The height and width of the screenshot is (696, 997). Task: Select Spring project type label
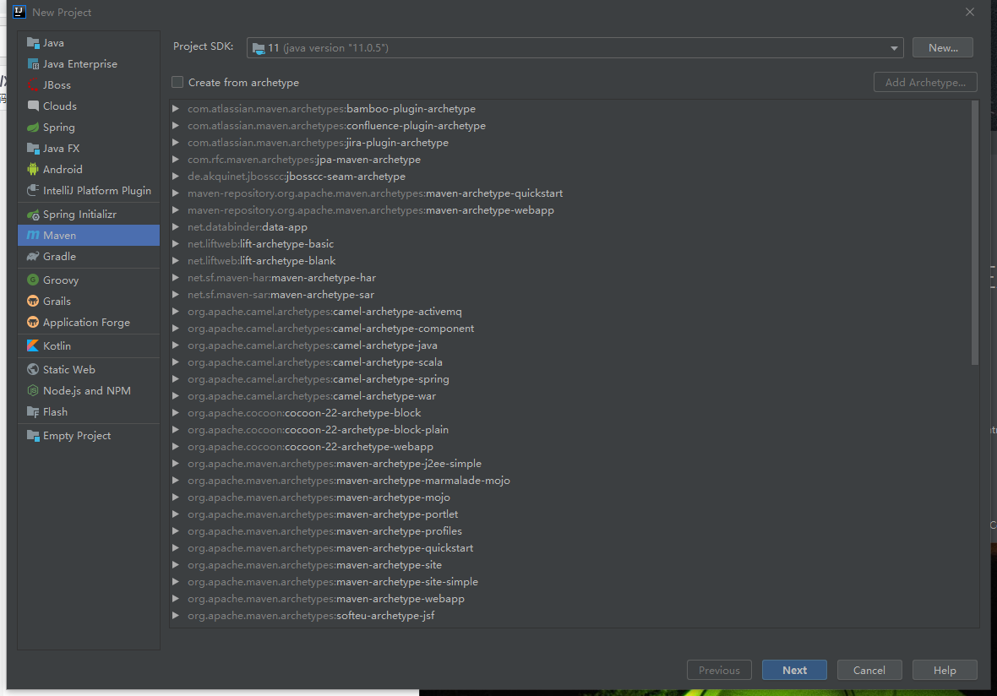tap(59, 128)
